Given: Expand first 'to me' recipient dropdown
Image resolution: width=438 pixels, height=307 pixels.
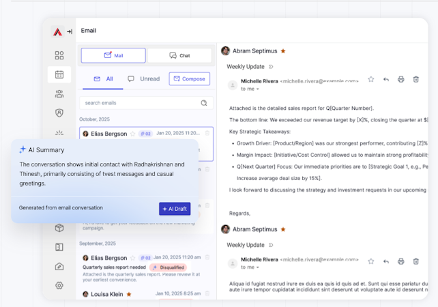Looking at the screenshot, I should 258,89.
